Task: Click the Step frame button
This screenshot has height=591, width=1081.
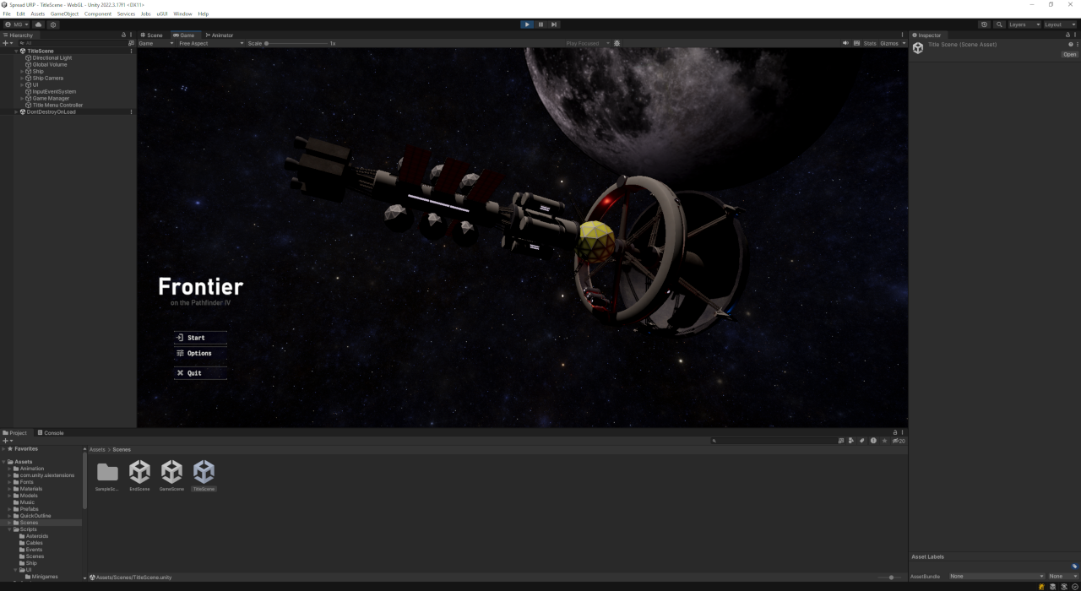Action: point(554,24)
